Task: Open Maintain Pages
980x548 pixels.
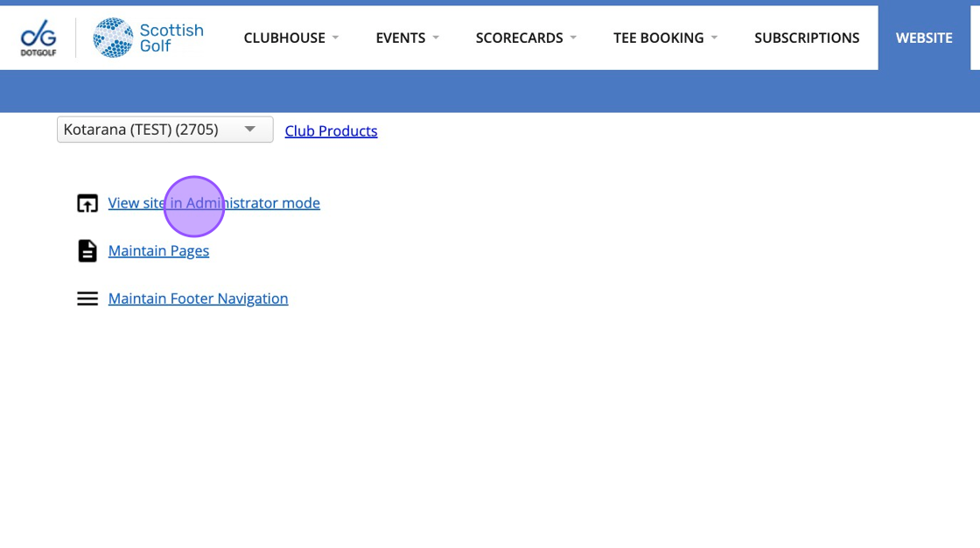Action: [x=158, y=251]
